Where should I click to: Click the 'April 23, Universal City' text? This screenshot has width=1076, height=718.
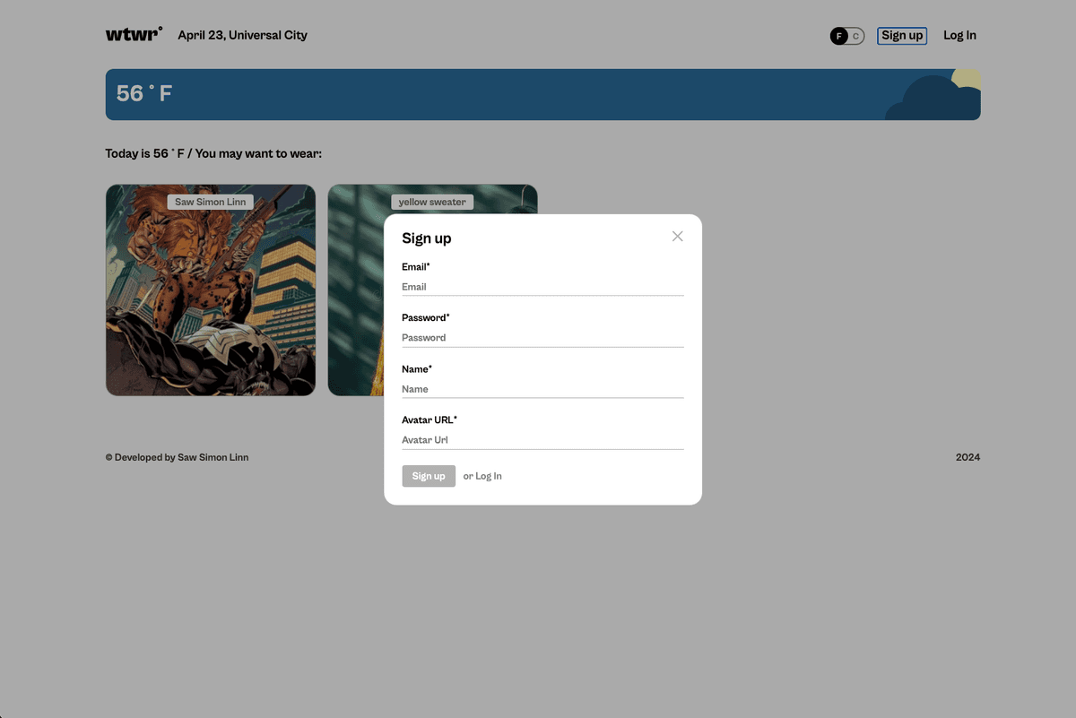coord(242,36)
